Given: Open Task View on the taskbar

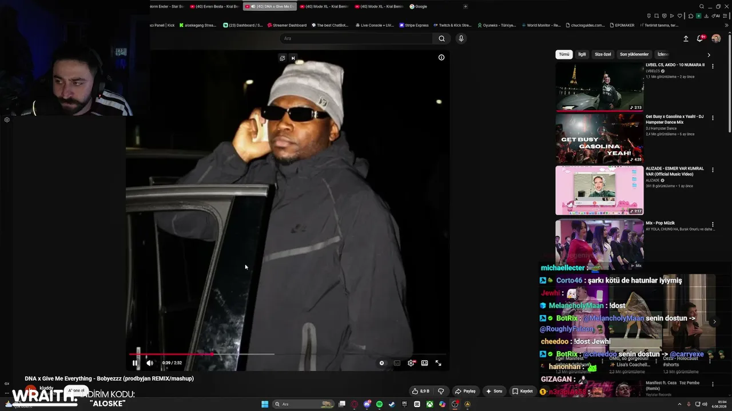Looking at the screenshot, I should point(342,404).
